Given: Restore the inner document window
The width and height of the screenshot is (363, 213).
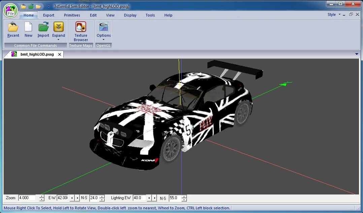Looking at the screenshot, I should 351,14.
